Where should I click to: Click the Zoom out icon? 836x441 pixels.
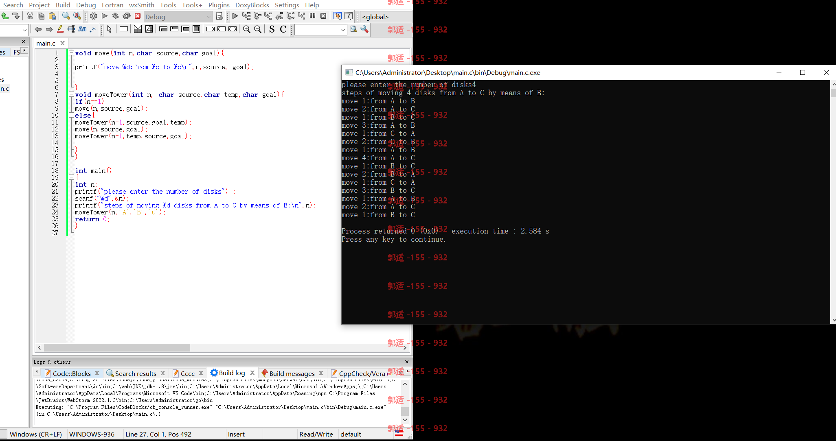click(258, 29)
